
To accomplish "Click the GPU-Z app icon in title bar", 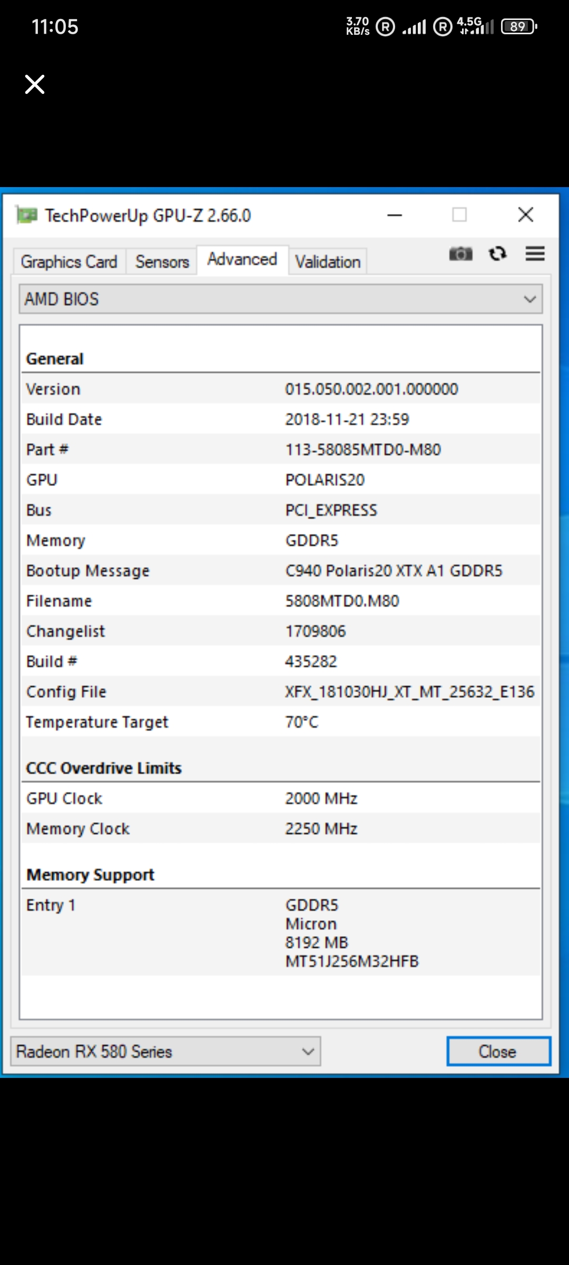I will point(26,215).
